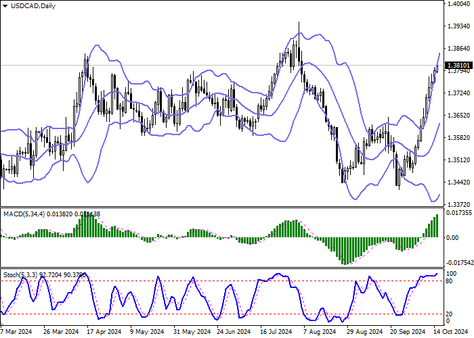Select the 1.34420 price axis label

click(x=458, y=183)
